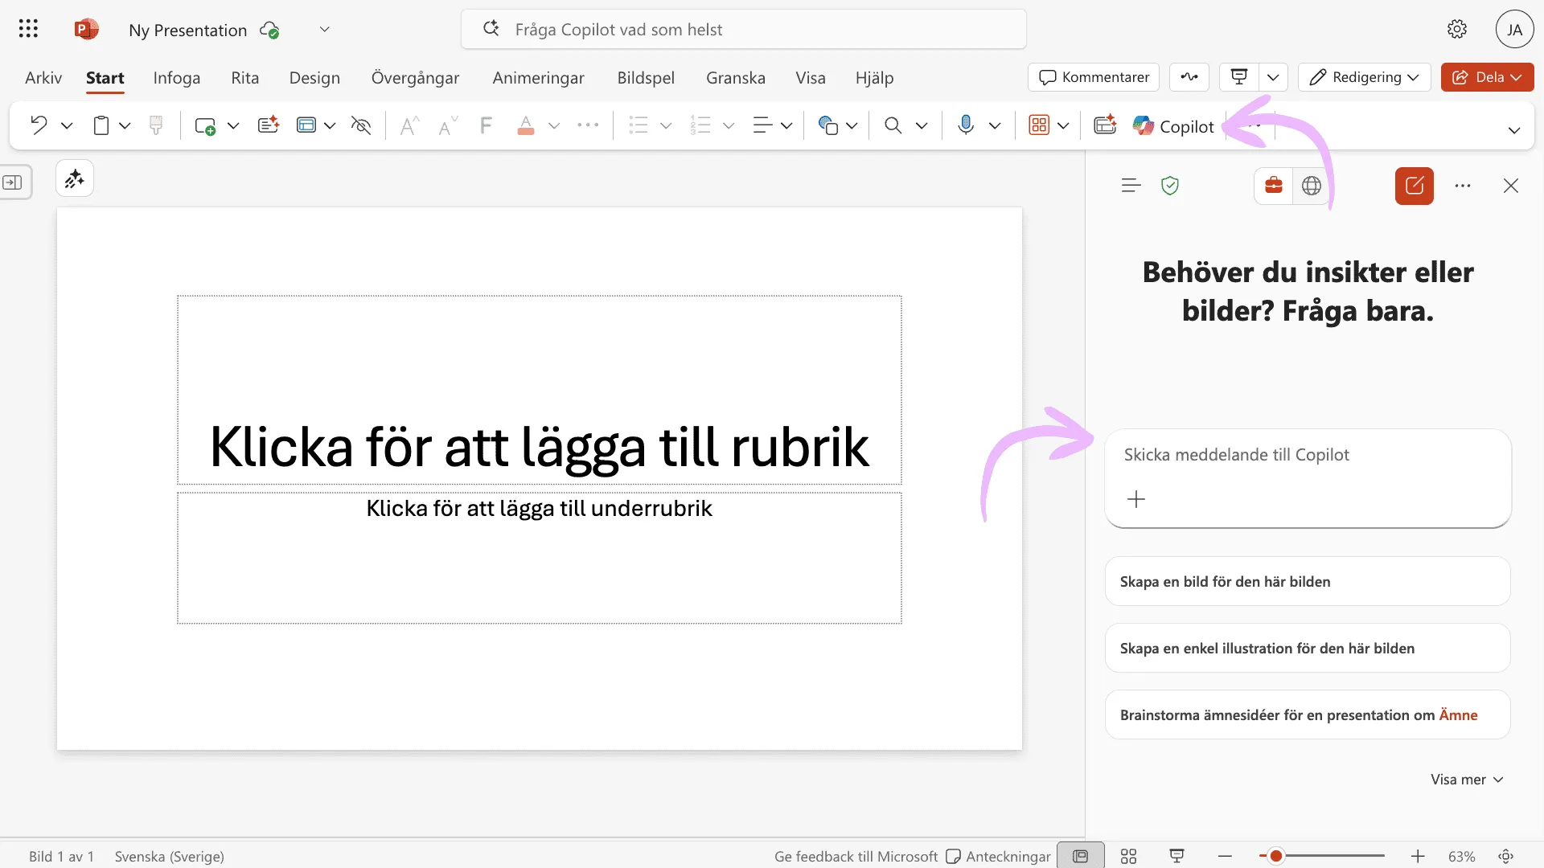The image size is (1544, 868).
Task: Switch to the Rita tab
Action: [245, 78]
